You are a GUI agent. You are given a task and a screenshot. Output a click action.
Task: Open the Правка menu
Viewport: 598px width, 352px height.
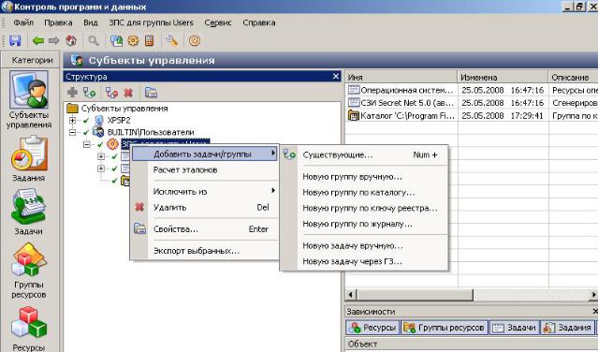pos(58,22)
